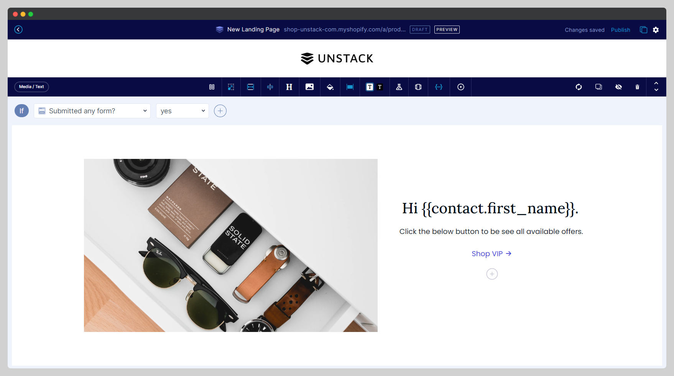Open the 'Submitted any form?' condition dropdown
The image size is (674, 376).
(x=92, y=111)
